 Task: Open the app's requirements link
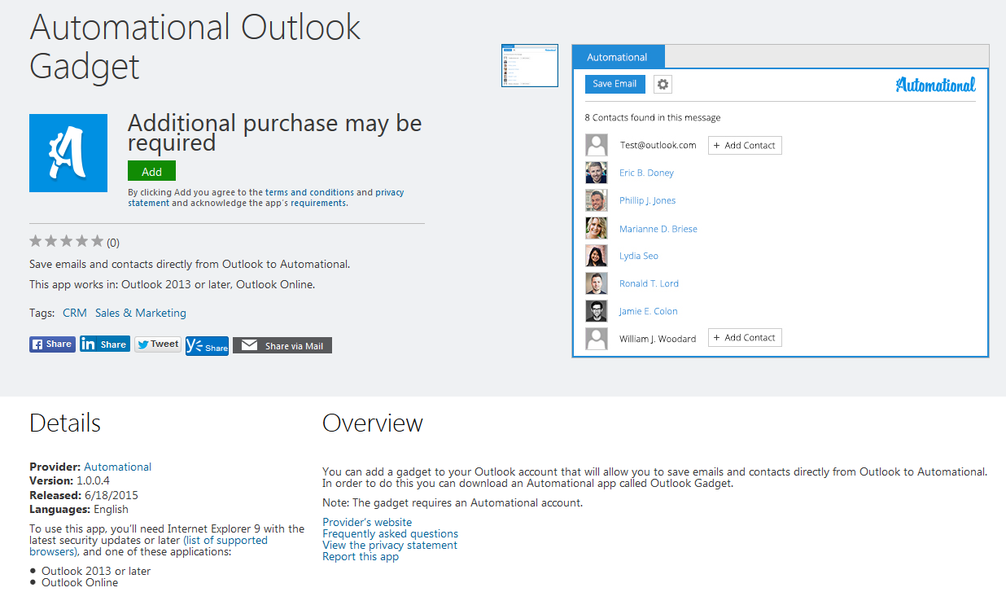(x=318, y=204)
